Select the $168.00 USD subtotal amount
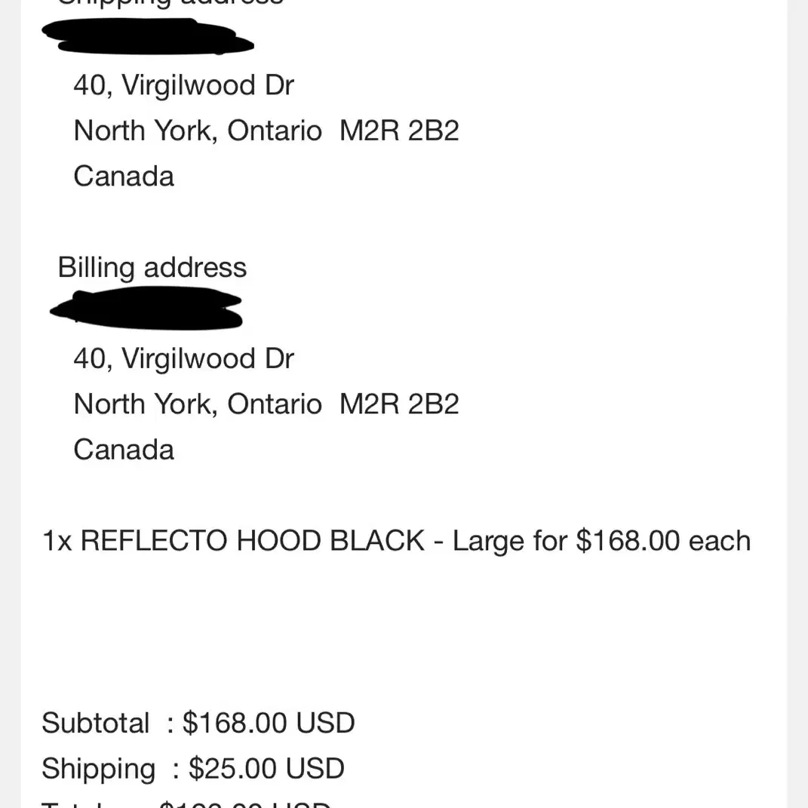808x808 pixels. pyautogui.click(x=269, y=723)
